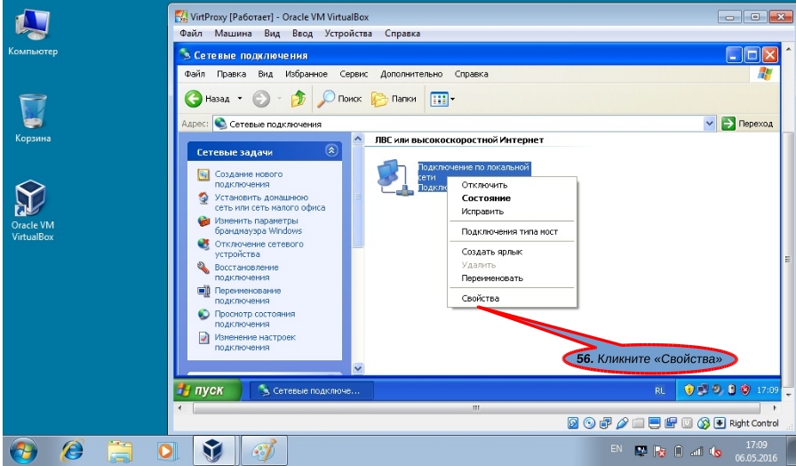Click the Views grid icon in toolbar
The height and width of the screenshot is (466, 796).
439,99
